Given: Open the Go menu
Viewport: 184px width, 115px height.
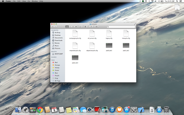Looking at the screenshot, I should coord(29,1).
